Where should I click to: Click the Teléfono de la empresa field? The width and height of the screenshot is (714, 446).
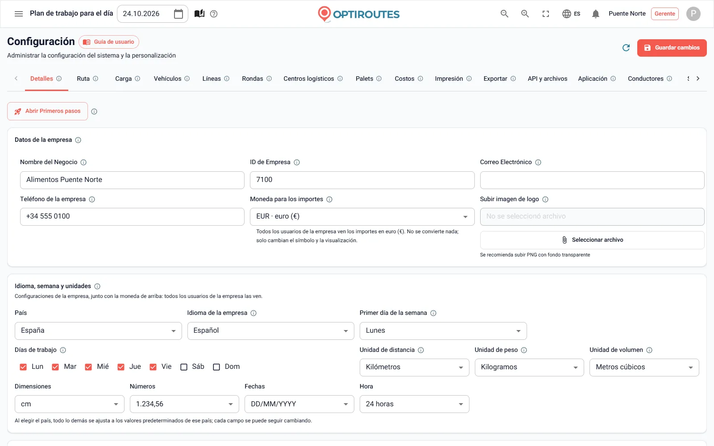click(132, 217)
